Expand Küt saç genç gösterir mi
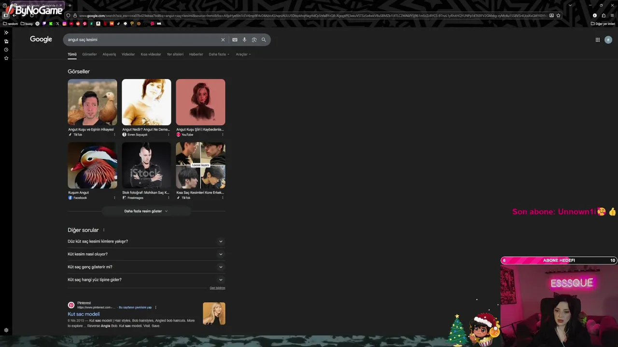The image size is (618, 347). (146, 267)
